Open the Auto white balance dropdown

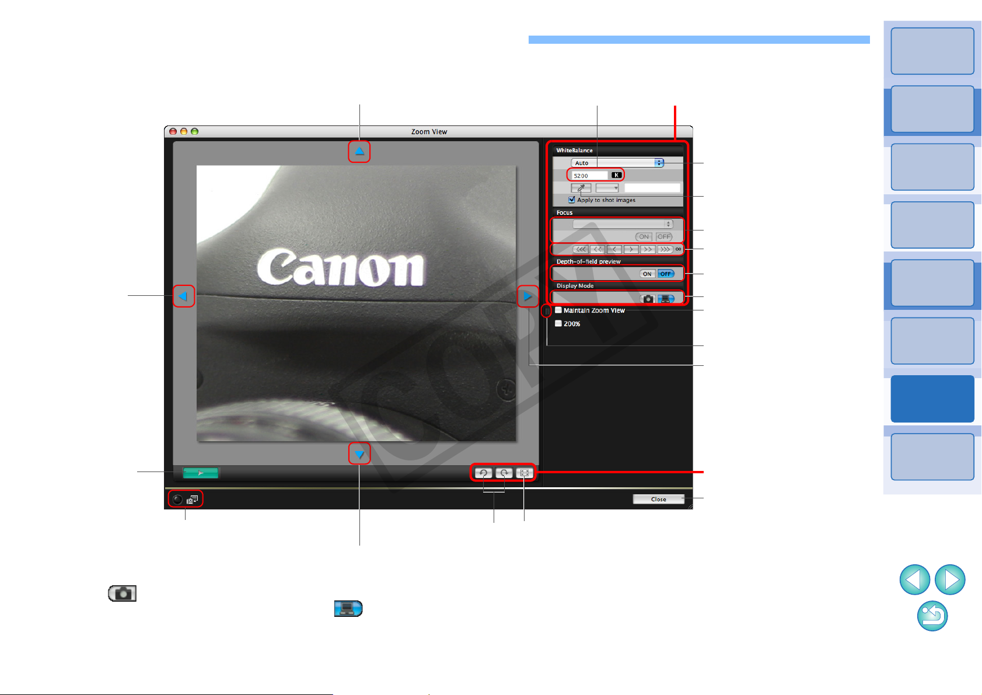tap(617, 163)
